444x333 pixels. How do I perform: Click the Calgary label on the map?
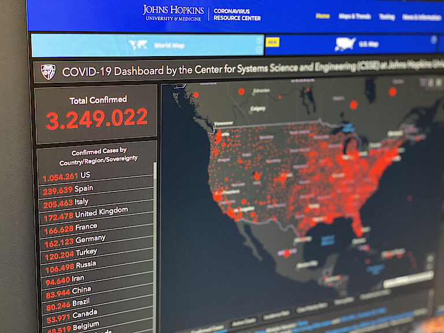pyautogui.click(x=258, y=109)
